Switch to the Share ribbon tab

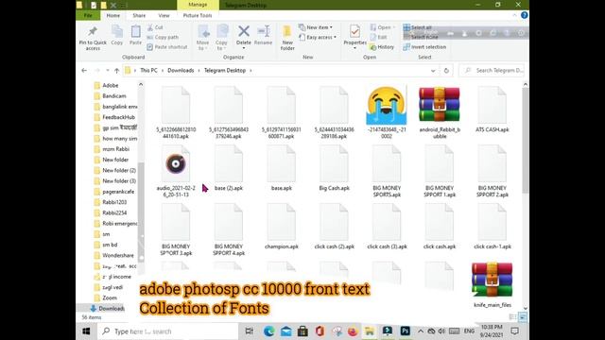(x=139, y=15)
